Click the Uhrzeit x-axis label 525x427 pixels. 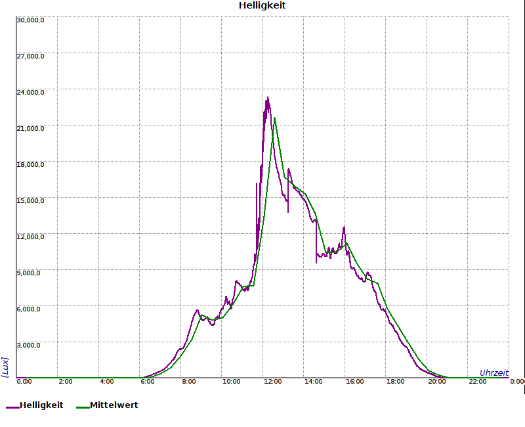pyautogui.click(x=494, y=372)
